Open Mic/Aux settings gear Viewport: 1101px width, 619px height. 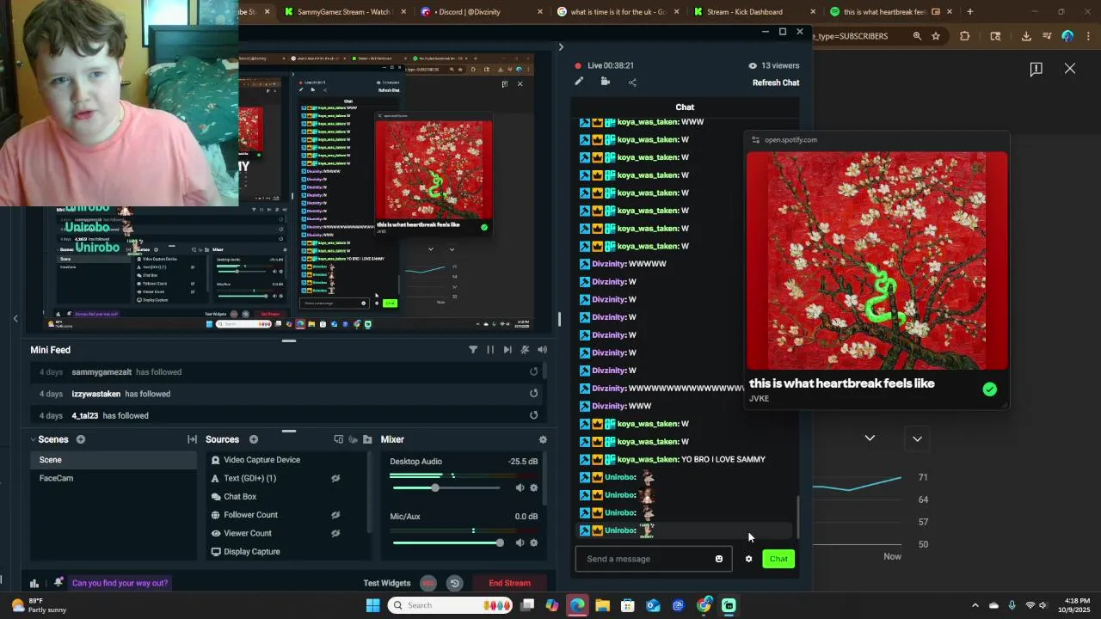pos(533,542)
